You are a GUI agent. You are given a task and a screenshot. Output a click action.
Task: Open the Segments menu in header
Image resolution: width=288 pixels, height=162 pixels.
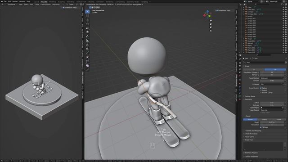pyautogui.click(x=56, y=4)
